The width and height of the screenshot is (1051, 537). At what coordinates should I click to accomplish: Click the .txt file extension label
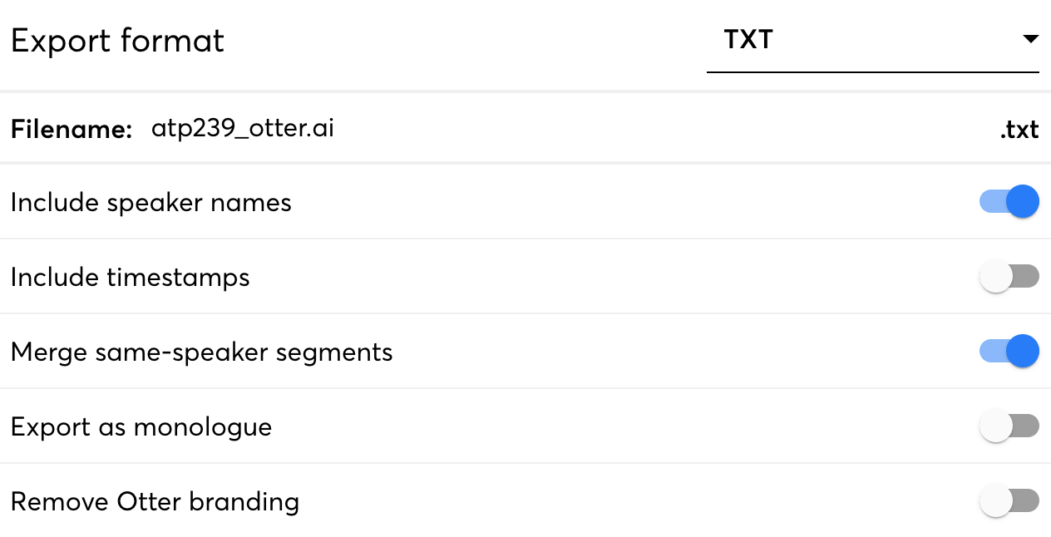coord(1019,131)
